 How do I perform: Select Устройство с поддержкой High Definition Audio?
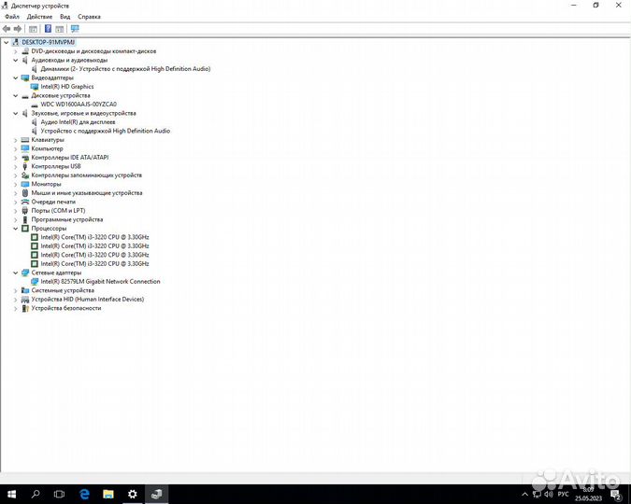coord(106,131)
